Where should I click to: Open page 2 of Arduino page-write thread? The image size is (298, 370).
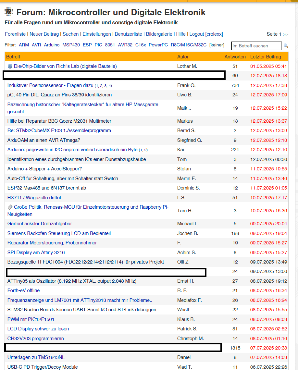[x=146, y=150]
